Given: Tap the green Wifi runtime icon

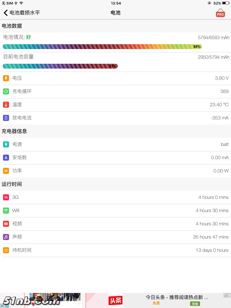Looking at the screenshot, I should pos(6,211).
